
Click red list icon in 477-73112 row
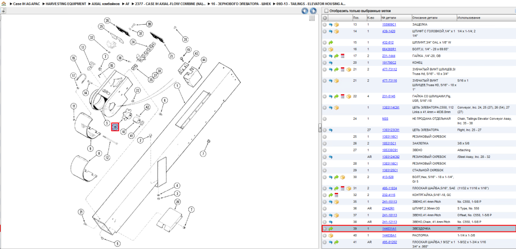pyautogui.click(x=342, y=69)
